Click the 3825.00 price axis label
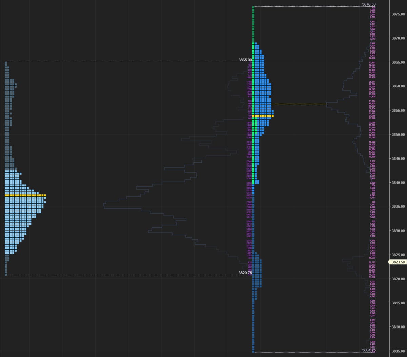The height and width of the screenshot is (357, 407). coord(398,255)
